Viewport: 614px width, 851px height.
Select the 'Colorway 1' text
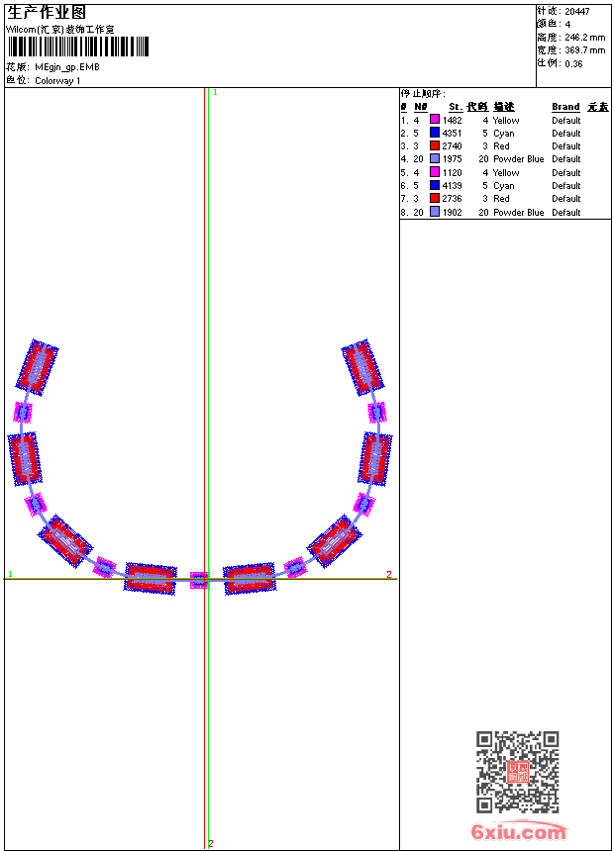click(x=57, y=81)
